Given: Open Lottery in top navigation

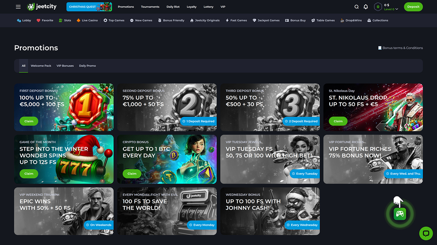Looking at the screenshot, I should tap(208, 7).
